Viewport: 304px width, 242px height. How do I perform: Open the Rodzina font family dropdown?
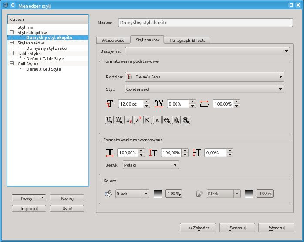point(204,77)
